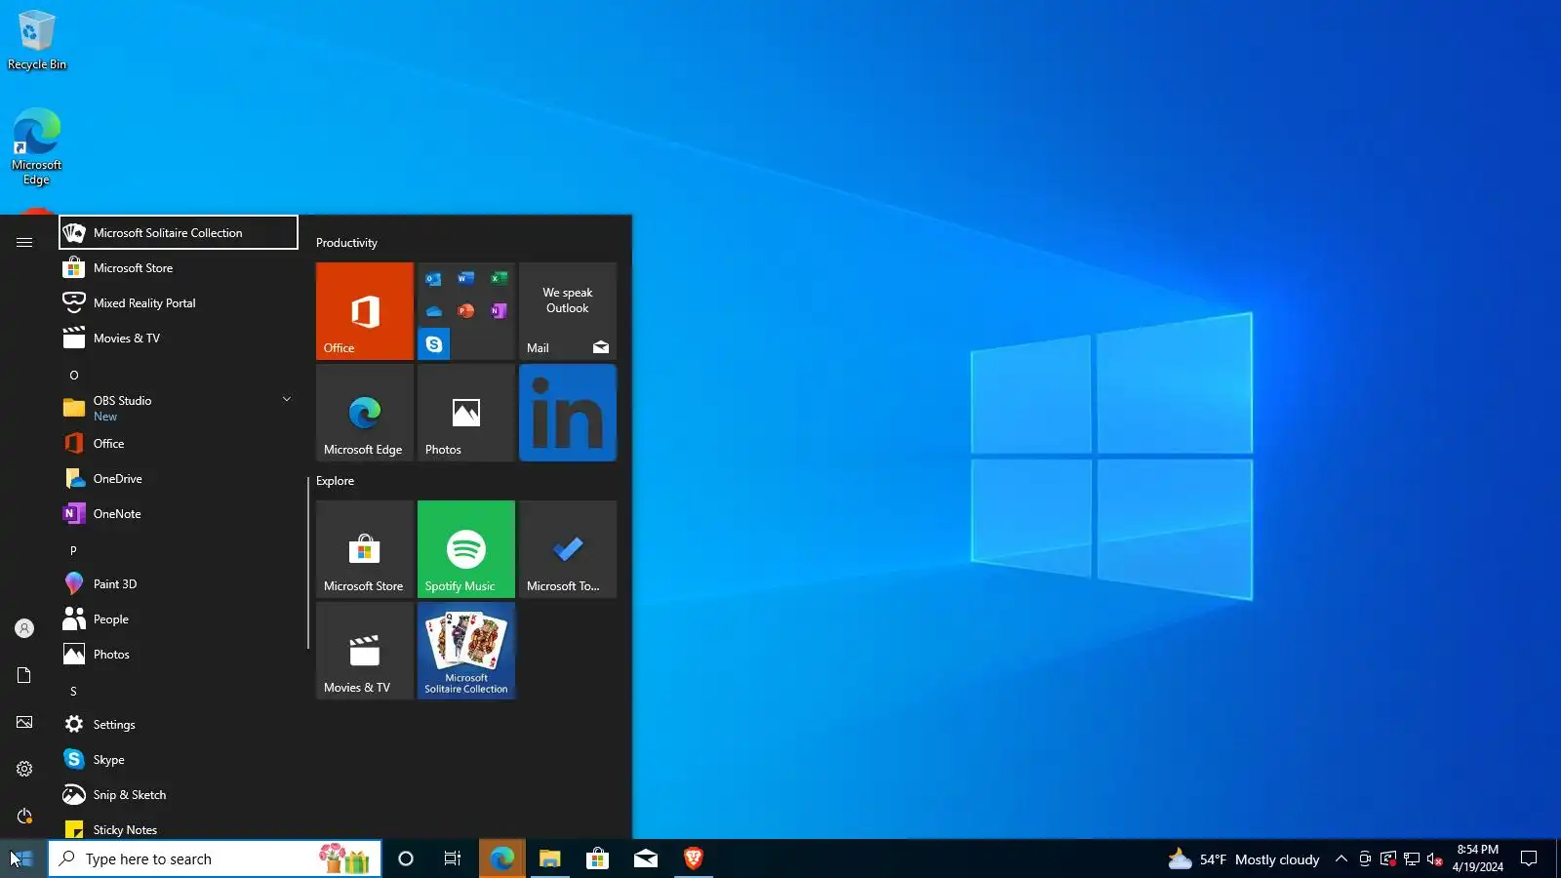
Task: Launch Brave browser from the taskbar
Action: (x=694, y=858)
